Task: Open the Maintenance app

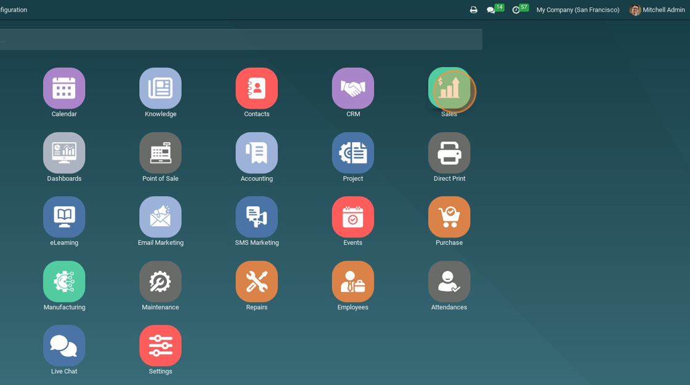Action: click(161, 282)
